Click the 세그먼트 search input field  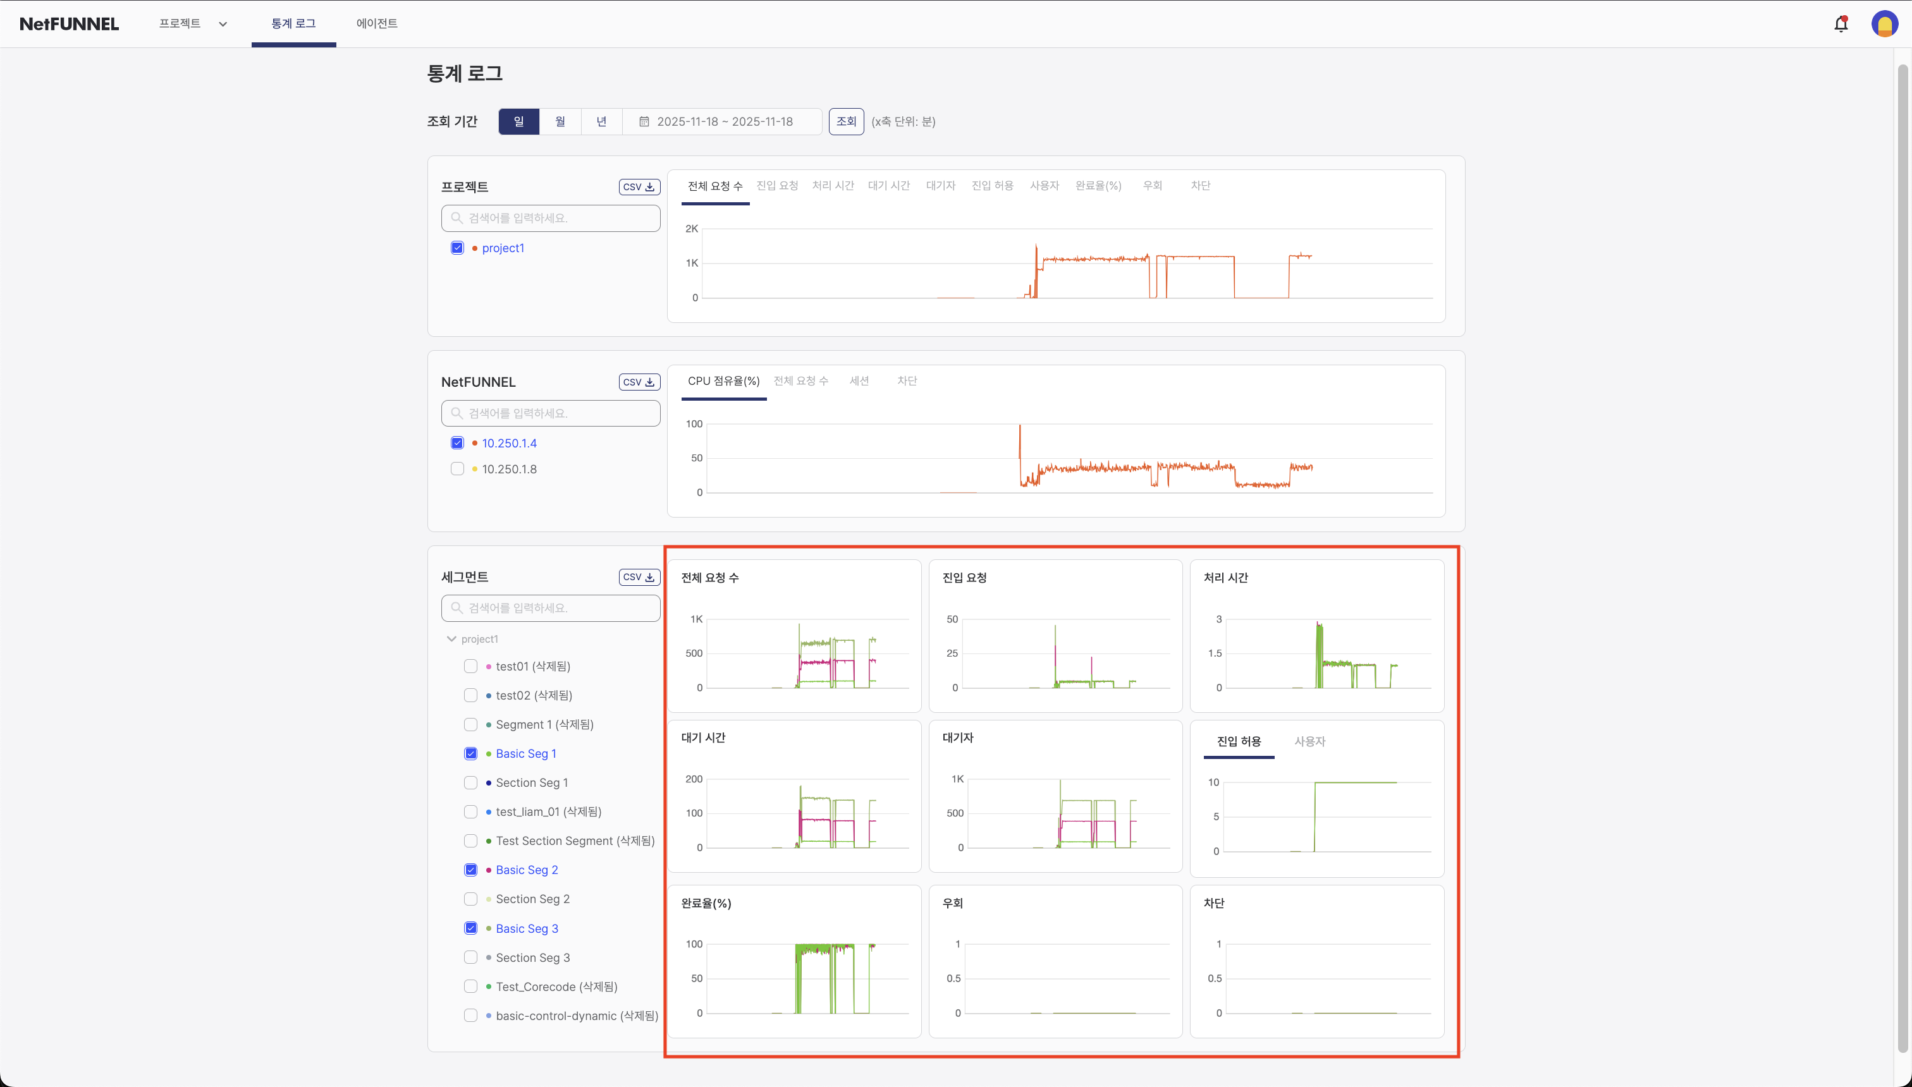[560, 609]
